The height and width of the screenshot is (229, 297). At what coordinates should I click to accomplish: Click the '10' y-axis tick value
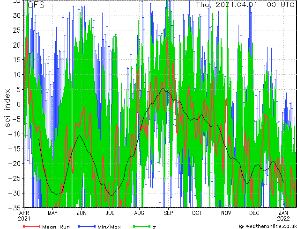tap(16, 75)
